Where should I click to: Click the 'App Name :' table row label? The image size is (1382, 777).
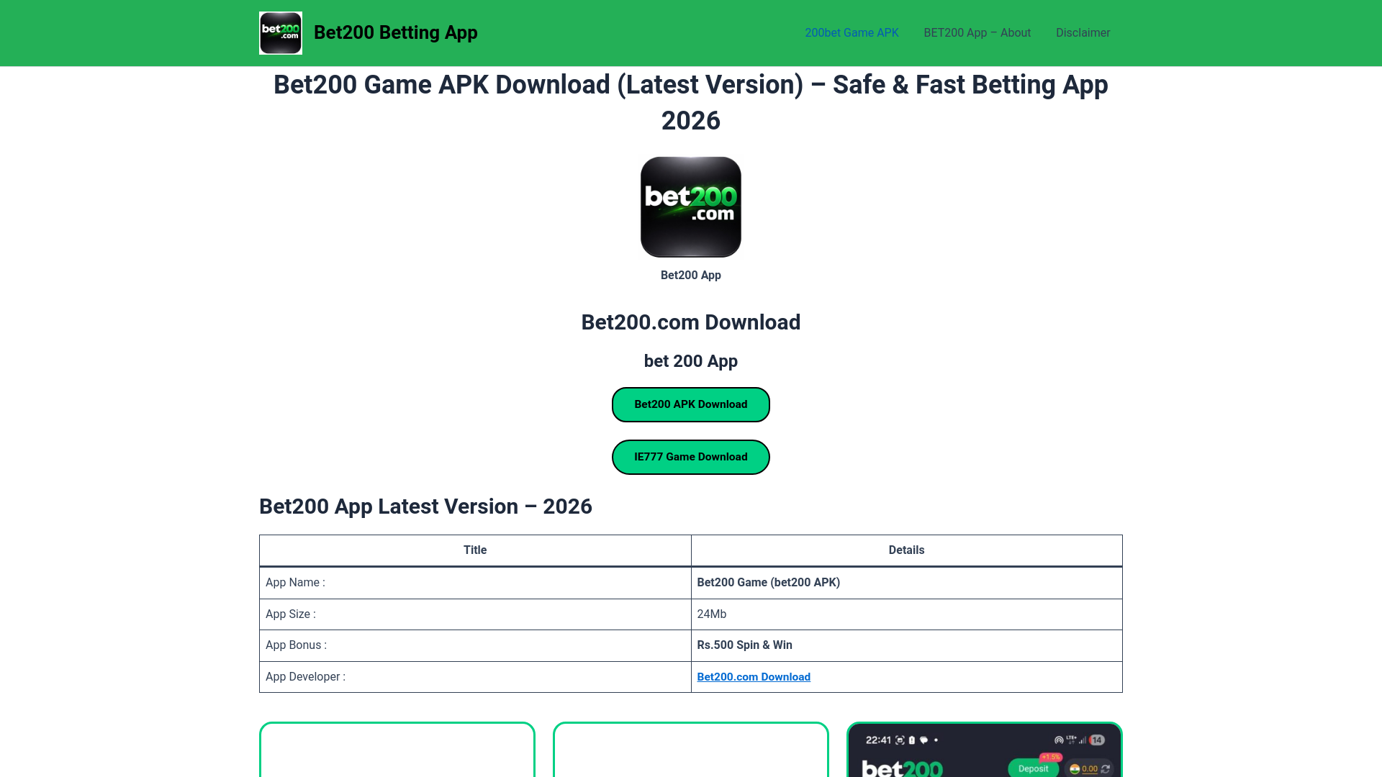295,583
